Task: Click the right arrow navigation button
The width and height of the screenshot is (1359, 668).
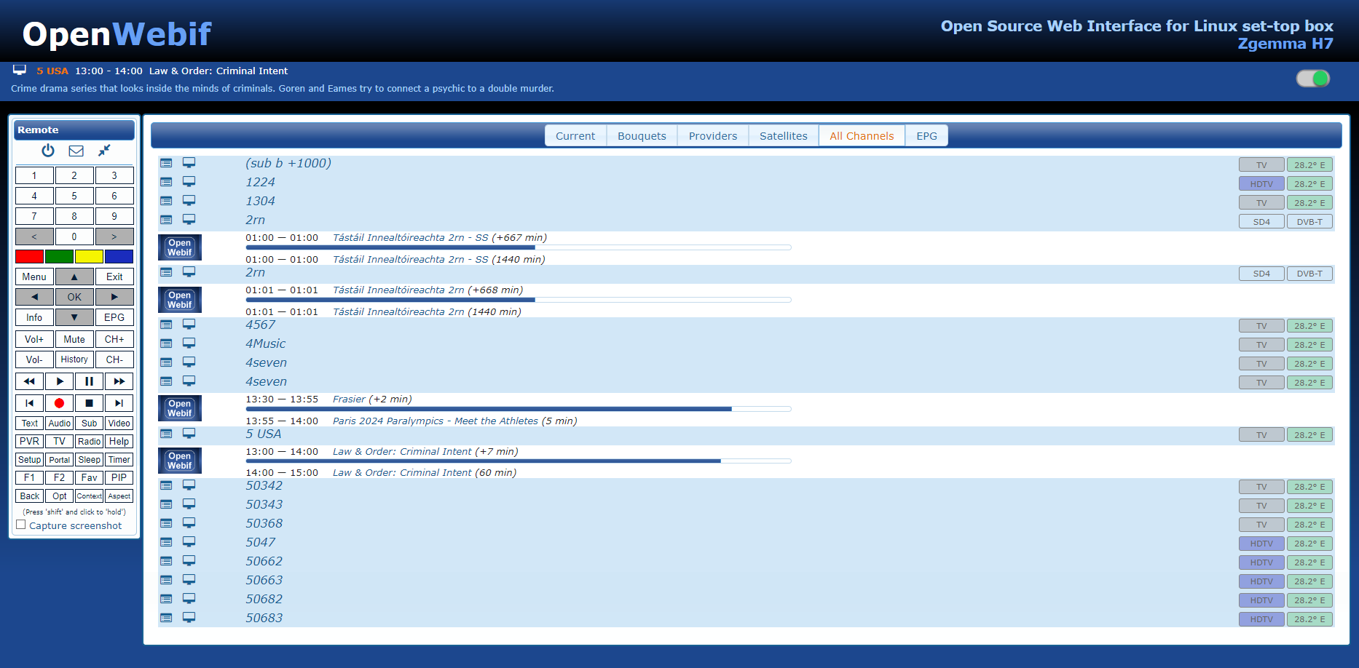Action: pos(114,297)
